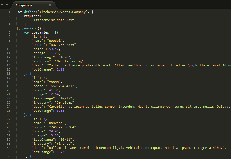Click the "Voomm" company name

(54, 82)
